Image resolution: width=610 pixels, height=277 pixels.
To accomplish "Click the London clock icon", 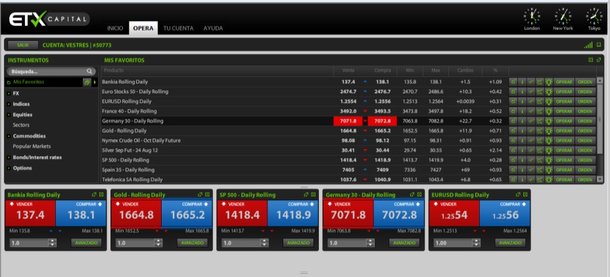I will coord(532,15).
